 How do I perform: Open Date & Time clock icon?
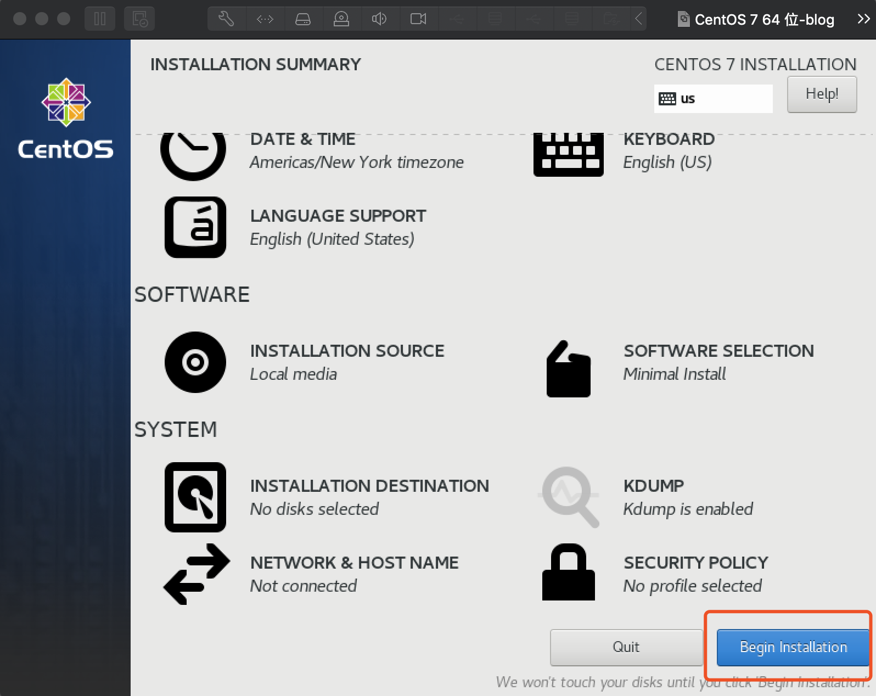pyautogui.click(x=193, y=156)
